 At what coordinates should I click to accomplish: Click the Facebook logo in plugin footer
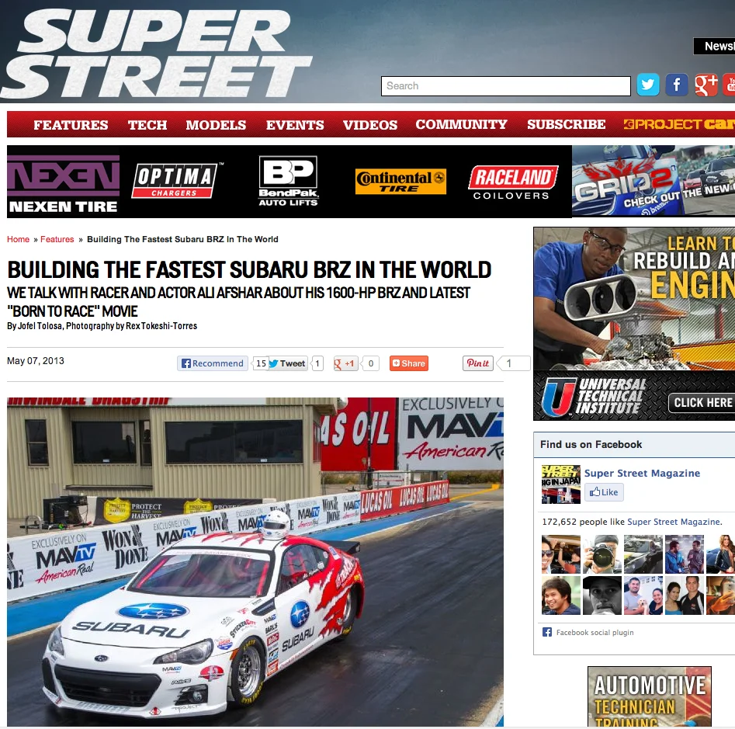tap(546, 632)
